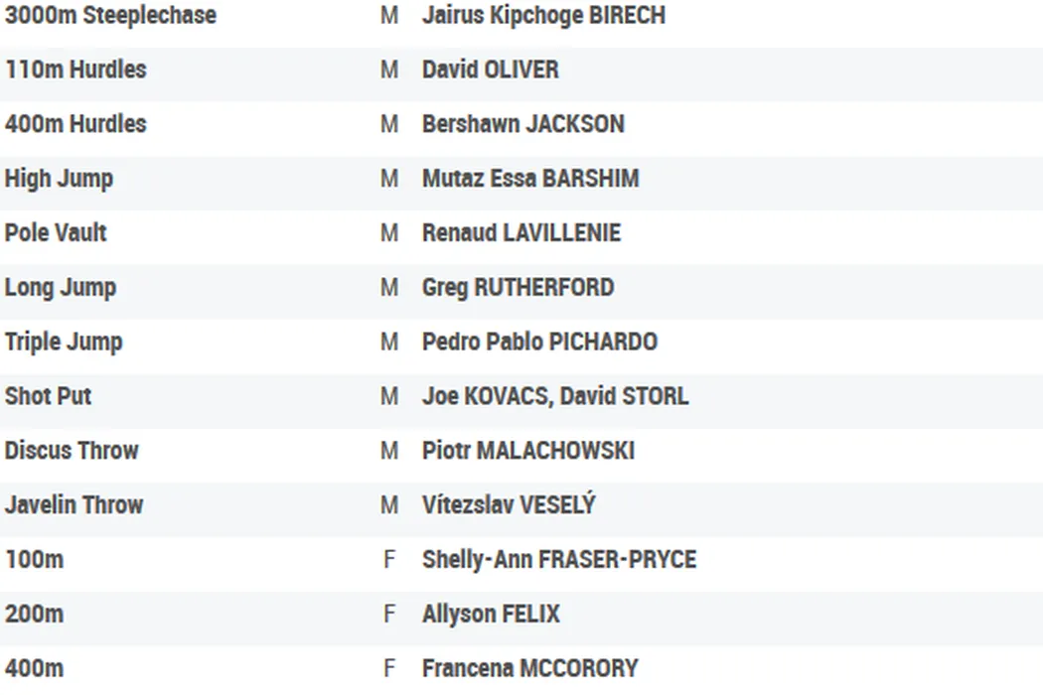The height and width of the screenshot is (695, 1043).
Task: Open Vítezslav VESELÝ profile link
Action: (509, 505)
